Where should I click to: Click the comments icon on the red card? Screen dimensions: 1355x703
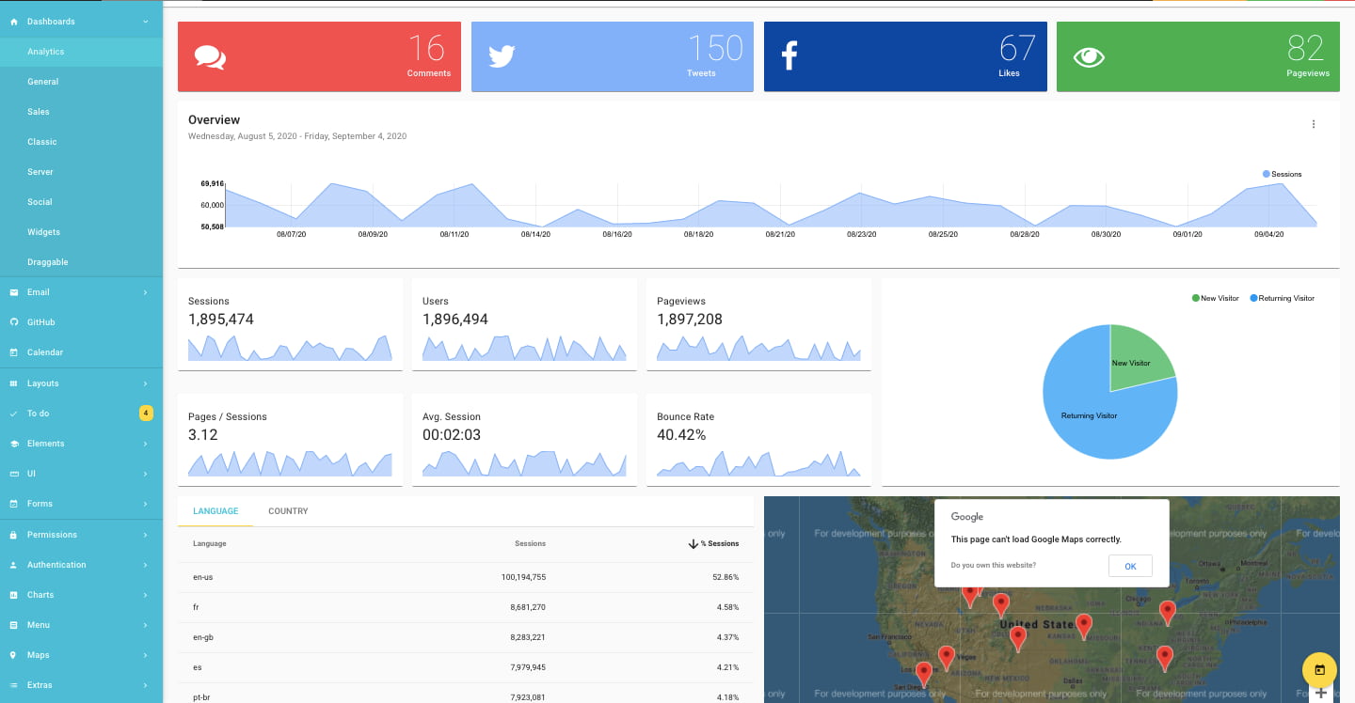210,56
